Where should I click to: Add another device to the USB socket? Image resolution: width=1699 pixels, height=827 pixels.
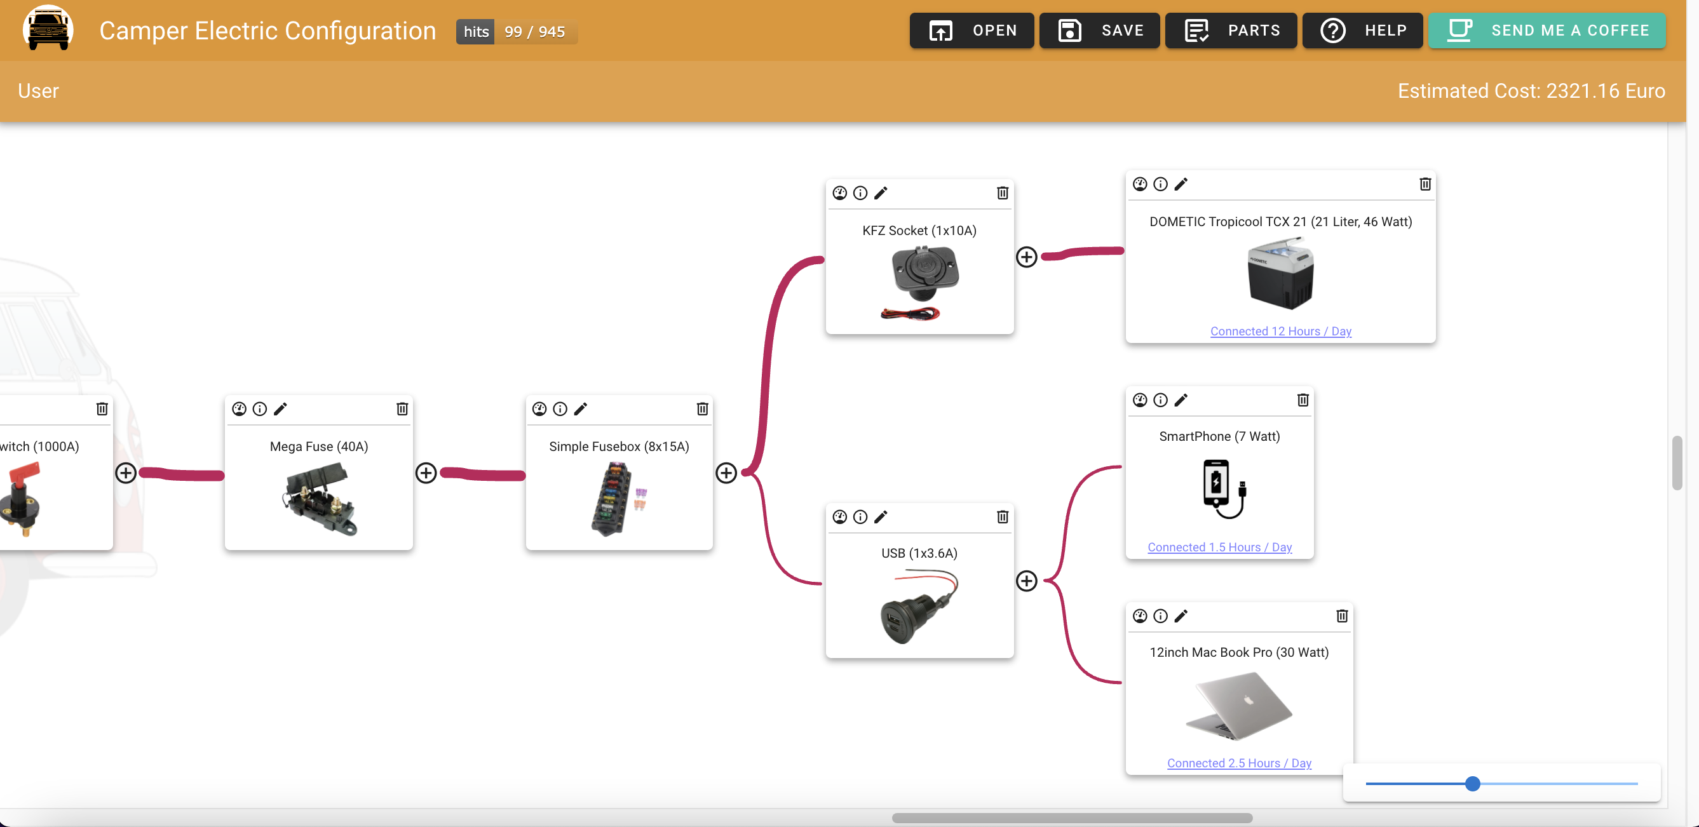[1026, 581]
